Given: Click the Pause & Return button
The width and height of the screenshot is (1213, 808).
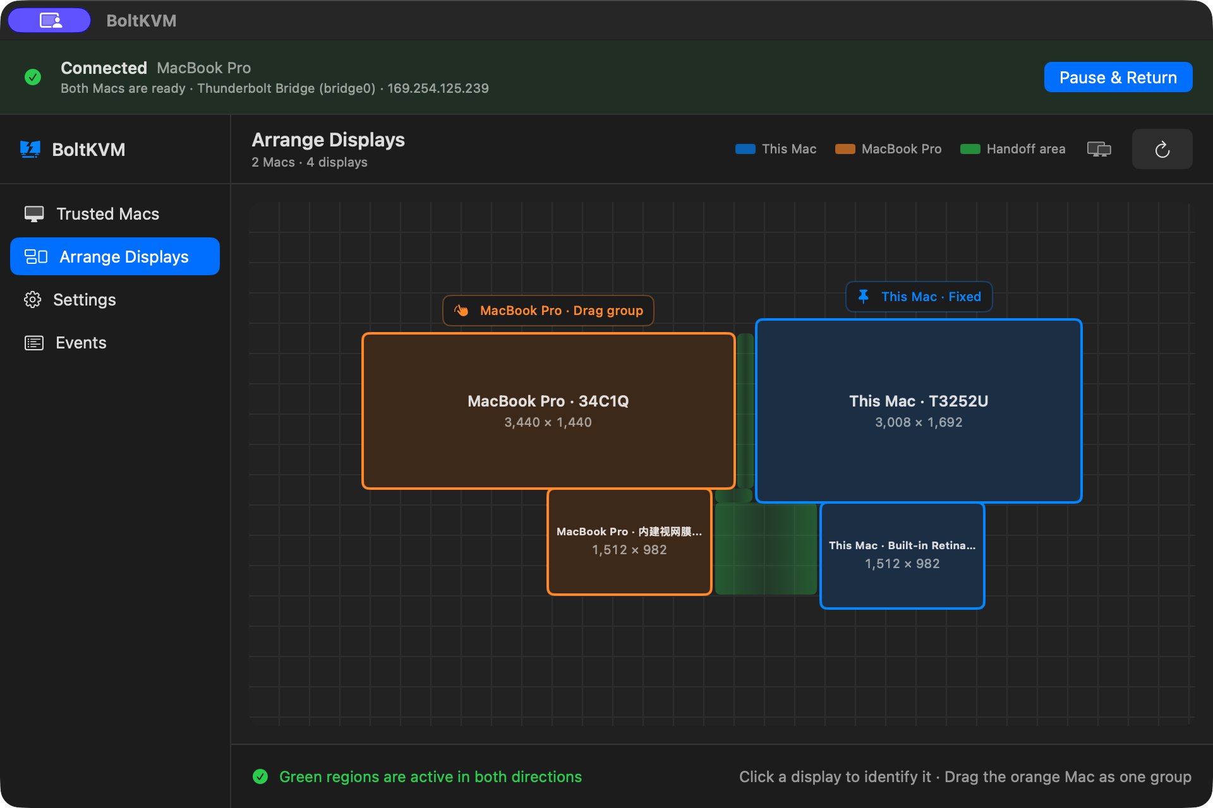Looking at the screenshot, I should pos(1118,77).
